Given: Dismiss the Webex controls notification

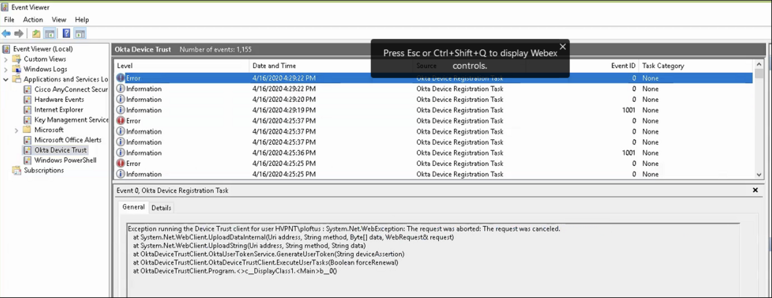Looking at the screenshot, I should (562, 47).
